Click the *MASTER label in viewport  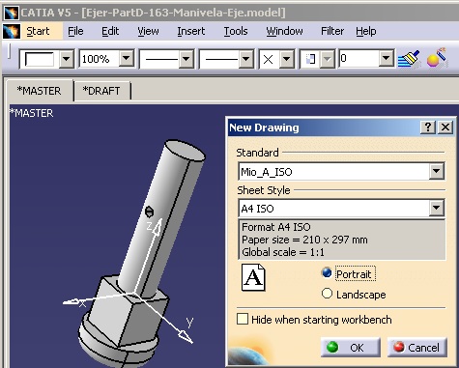[x=32, y=113]
